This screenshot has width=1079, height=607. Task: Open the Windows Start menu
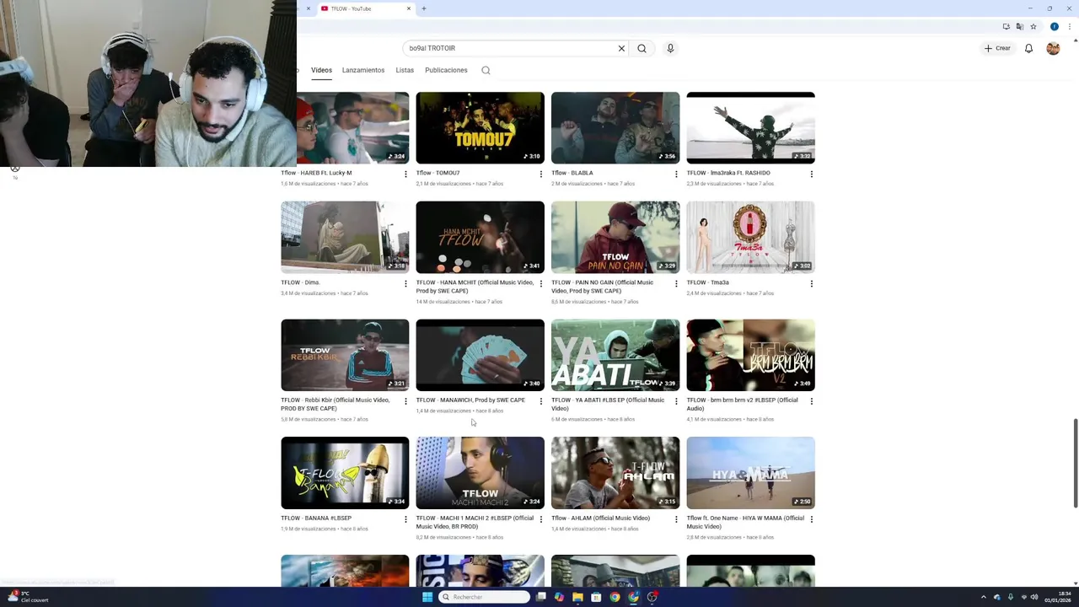[x=427, y=597]
